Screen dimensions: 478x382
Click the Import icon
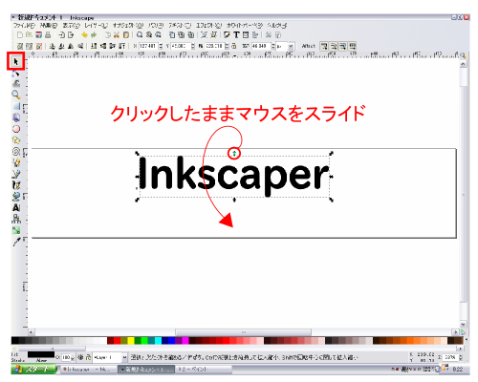[62, 35]
